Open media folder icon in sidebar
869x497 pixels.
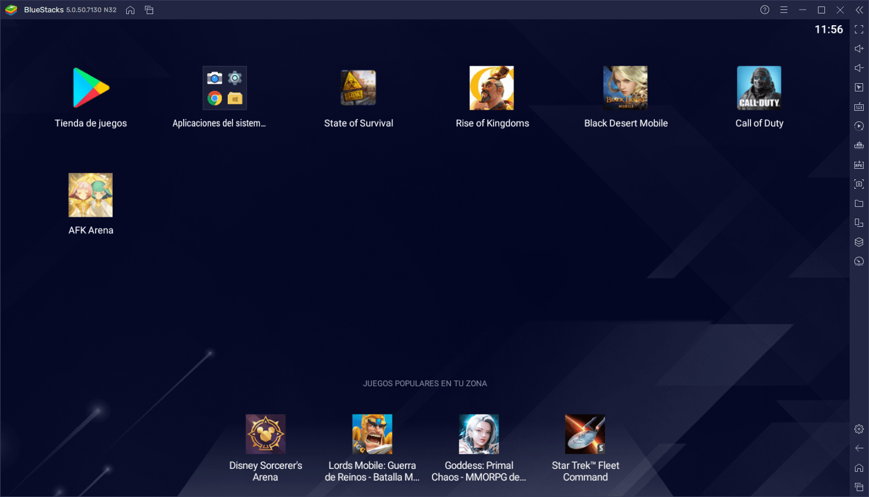859,203
